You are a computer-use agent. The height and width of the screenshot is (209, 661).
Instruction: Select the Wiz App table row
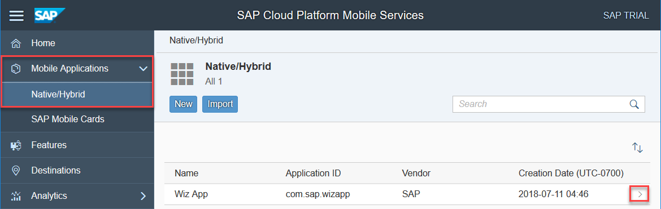click(x=407, y=194)
